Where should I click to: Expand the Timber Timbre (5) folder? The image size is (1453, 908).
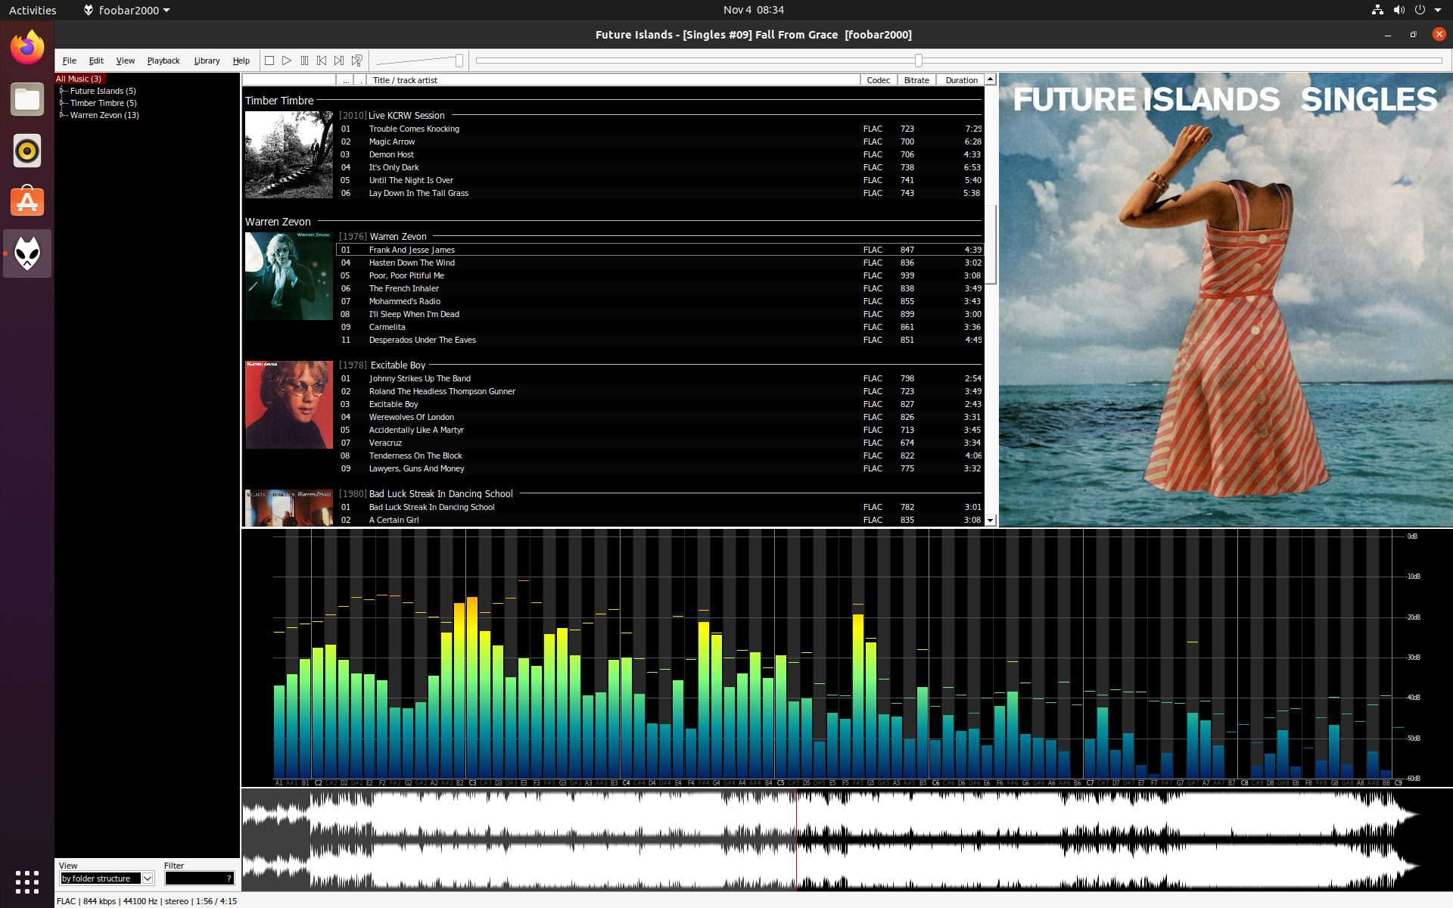click(x=63, y=103)
